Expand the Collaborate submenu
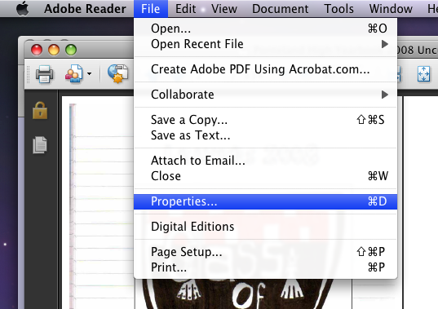 click(x=265, y=95)
